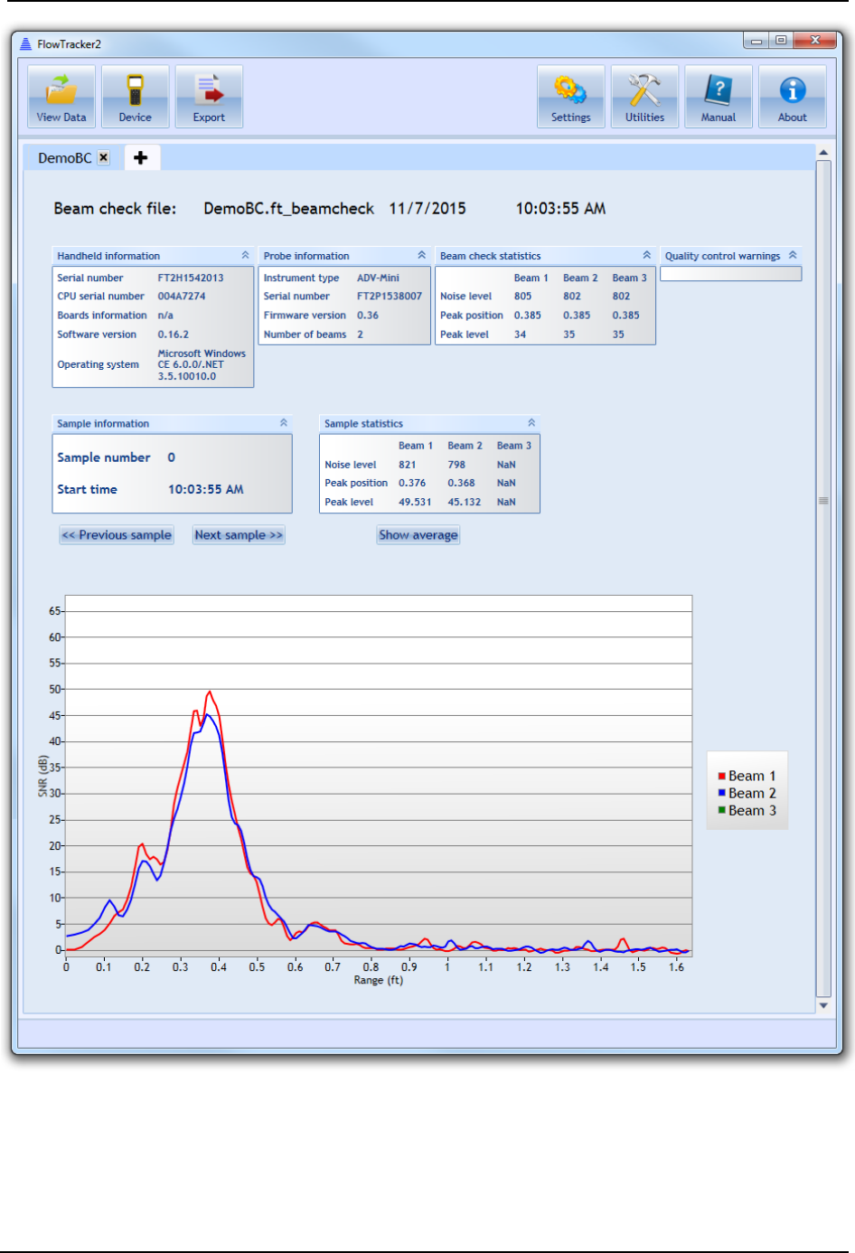Viewport: 855px width, 1253px height.
Task: Open the Utilities tools icon
Action: tap(644, 96)
